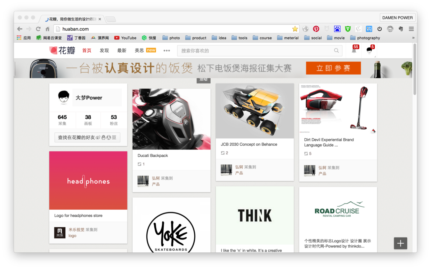Click the page vertical scrollbar
This screenshot has height=269, width=431.
415,69
